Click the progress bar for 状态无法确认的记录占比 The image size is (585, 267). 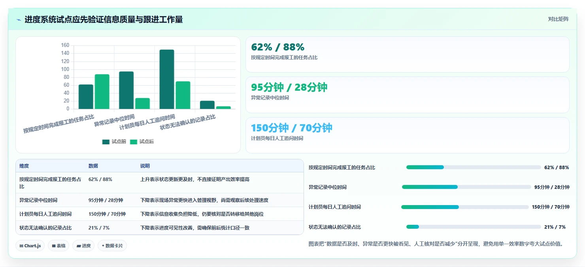pyautogui.click(x=474, y=227)
